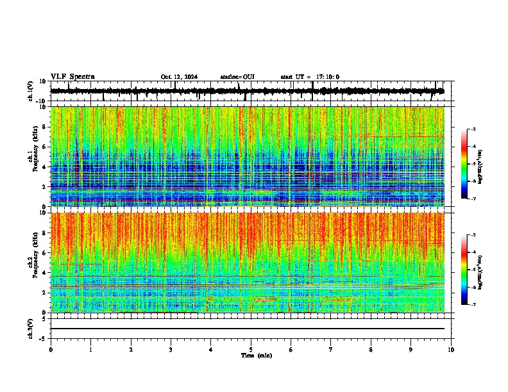This screenshot has width=508, height=392.
Task: Click the "5" tick on ch.3(V) axis
Action: pyautogui.click(x=45, y=318)
